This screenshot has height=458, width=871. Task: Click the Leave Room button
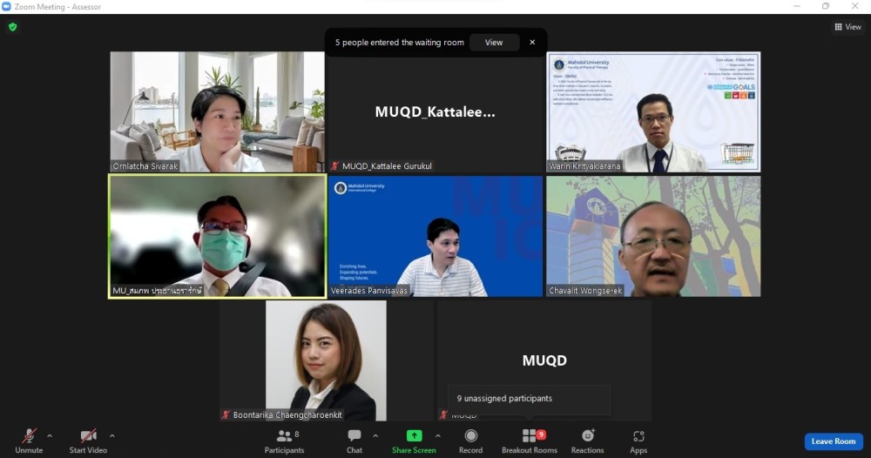pyautogui.click(x=834, y=441)
